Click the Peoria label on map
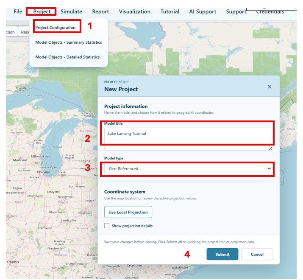The height and width of the screenshot is (280, 303). (x=17, y=188)
